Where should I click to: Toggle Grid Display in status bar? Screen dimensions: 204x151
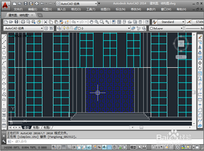64,147
